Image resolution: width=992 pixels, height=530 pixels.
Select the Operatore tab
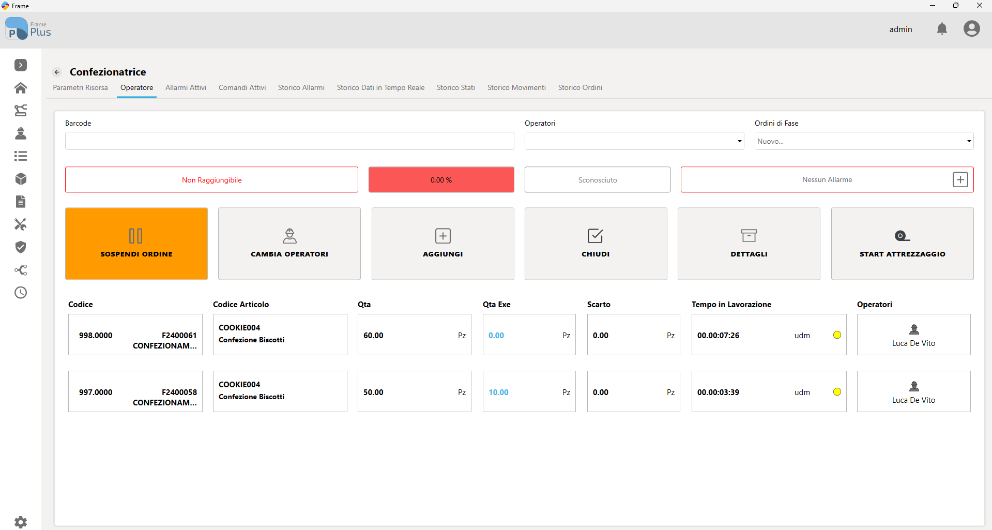[136, 87]
